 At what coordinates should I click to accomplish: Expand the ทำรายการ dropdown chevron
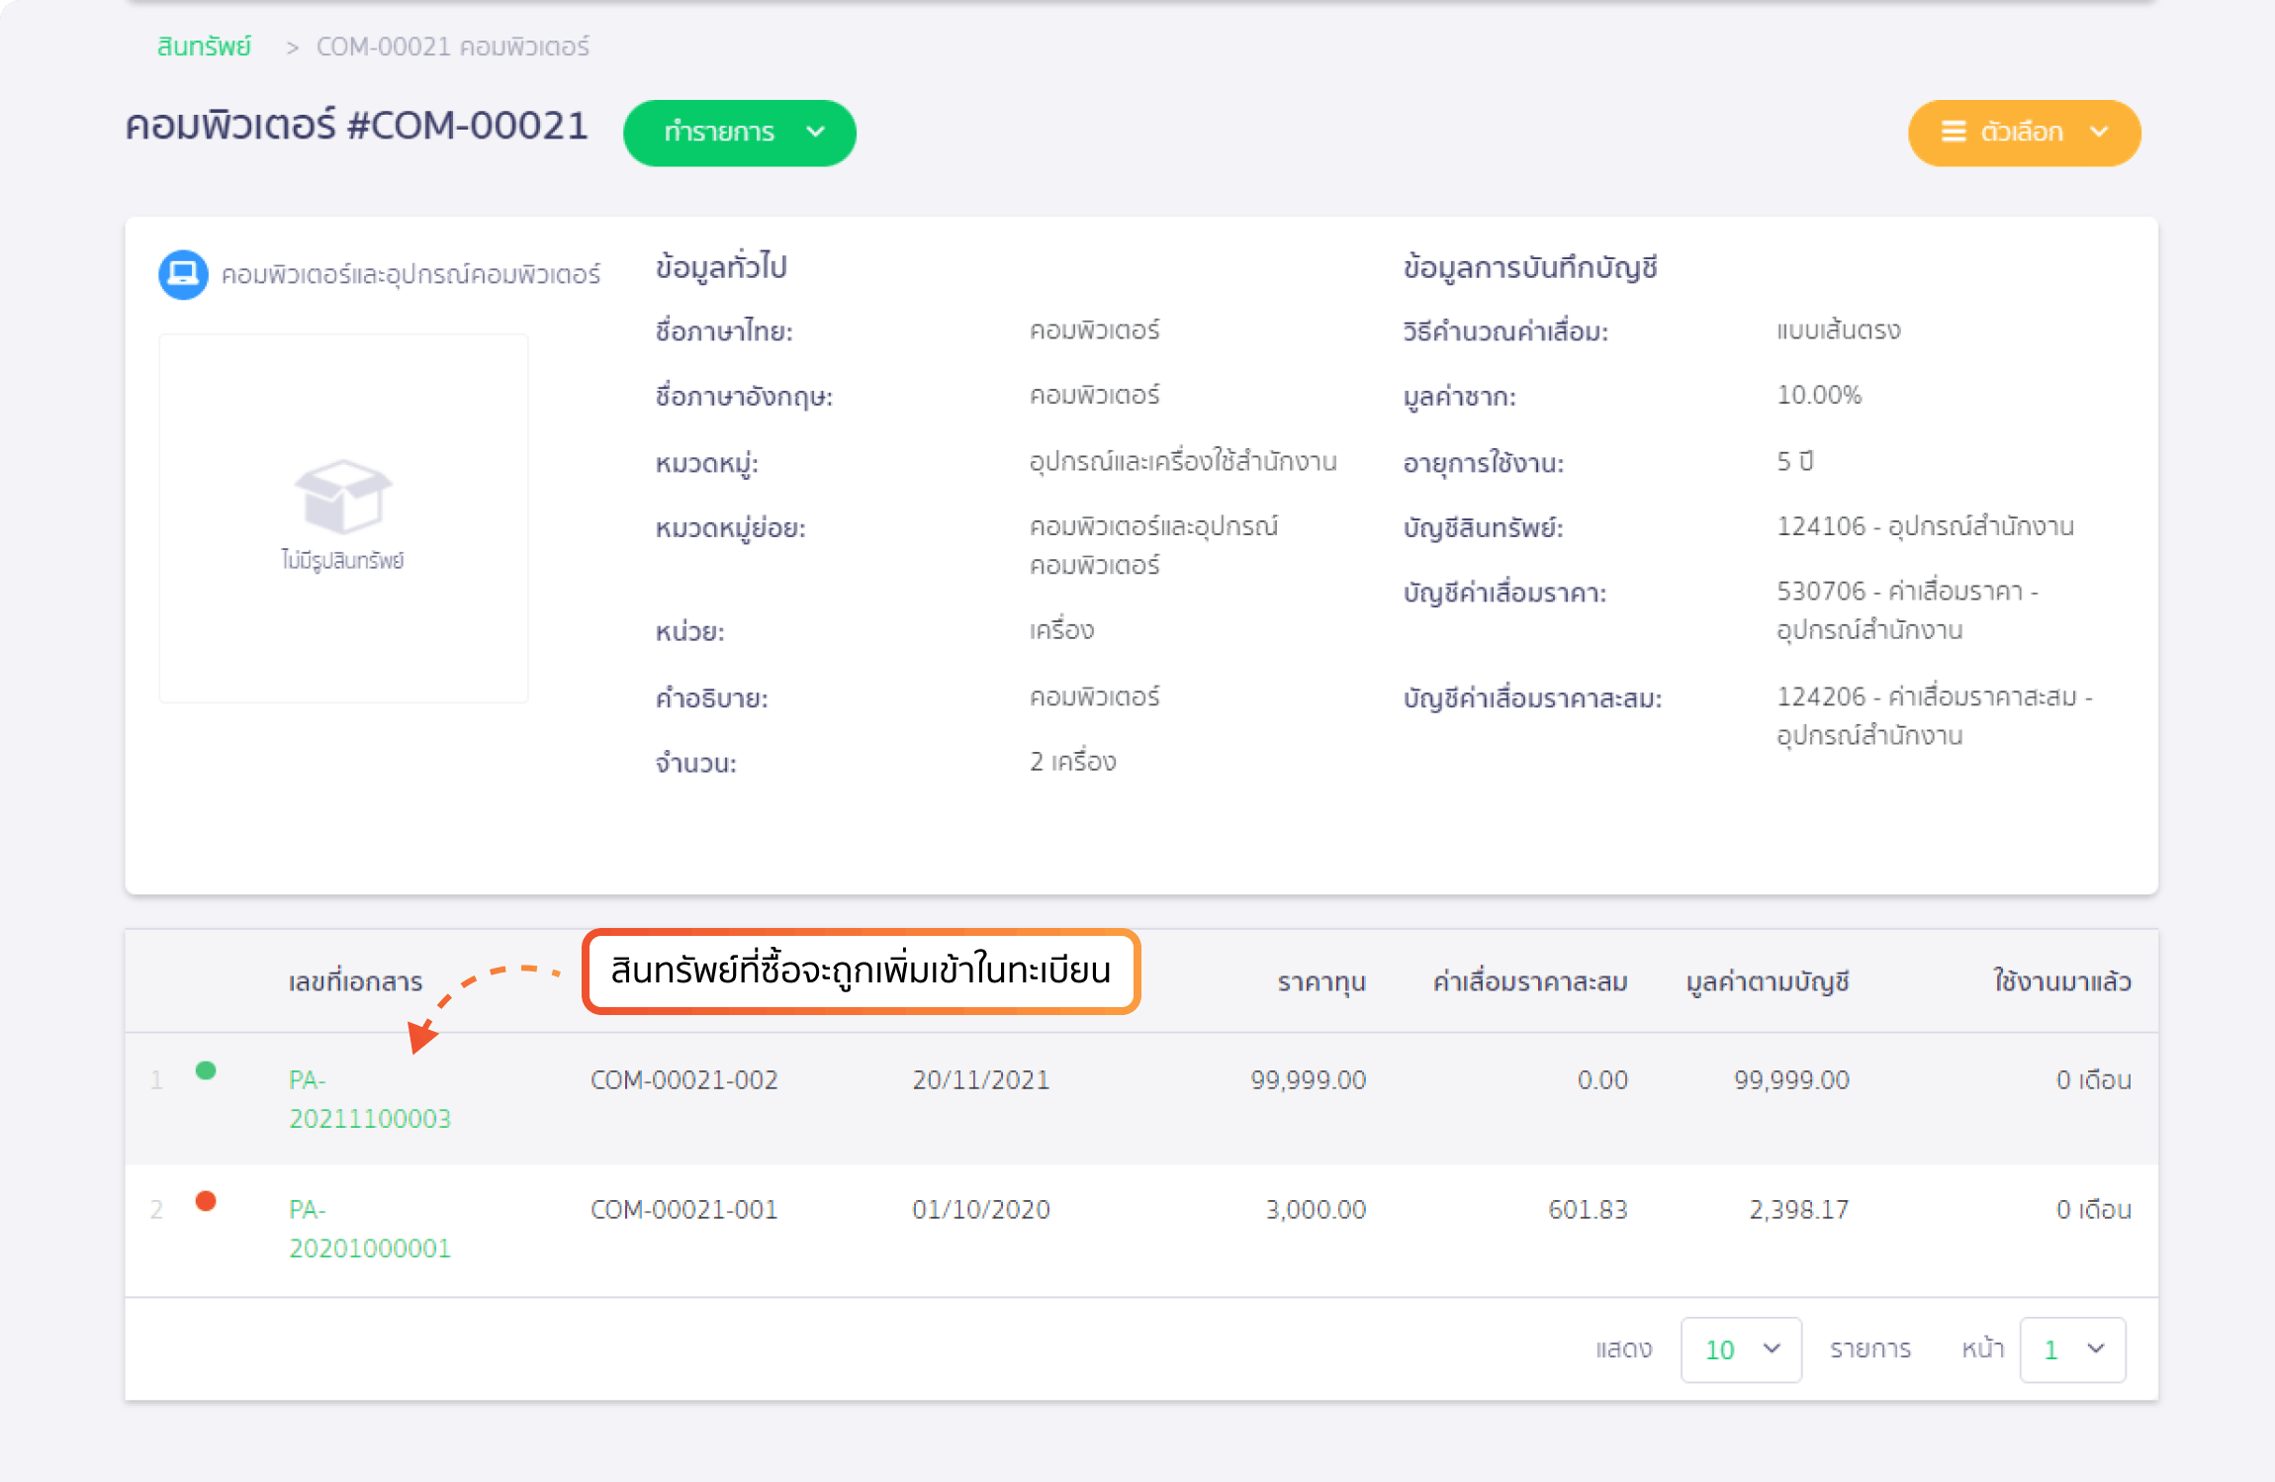816,132
